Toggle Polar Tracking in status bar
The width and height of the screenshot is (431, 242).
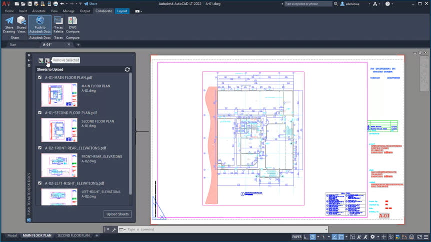(x=312, y=237)
